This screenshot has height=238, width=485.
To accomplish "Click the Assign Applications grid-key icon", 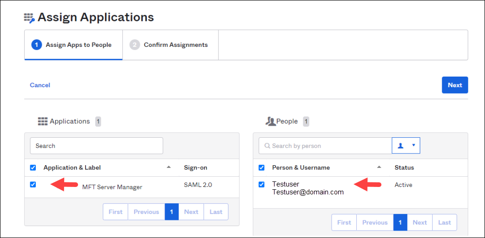I will (x=30, y=18).
